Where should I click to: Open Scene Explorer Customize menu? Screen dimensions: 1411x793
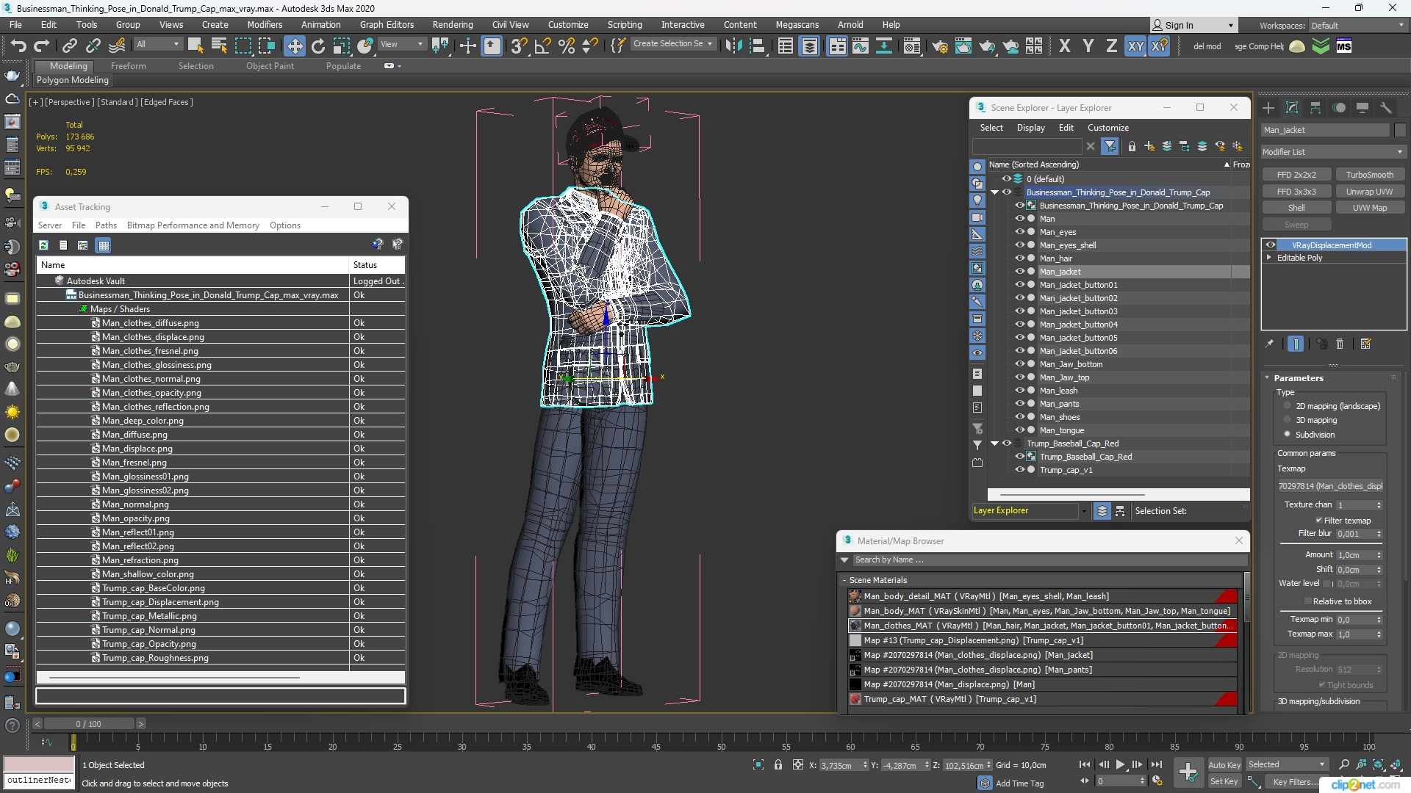(1107, 127)
